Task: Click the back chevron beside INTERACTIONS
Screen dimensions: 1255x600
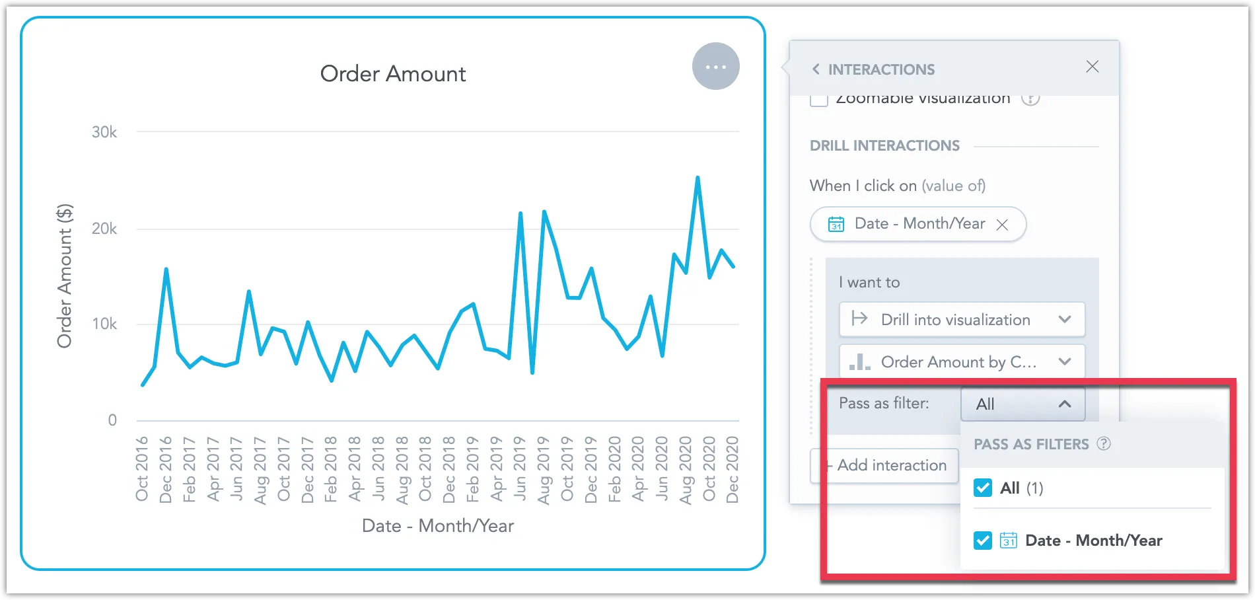Action: point(816,69)
